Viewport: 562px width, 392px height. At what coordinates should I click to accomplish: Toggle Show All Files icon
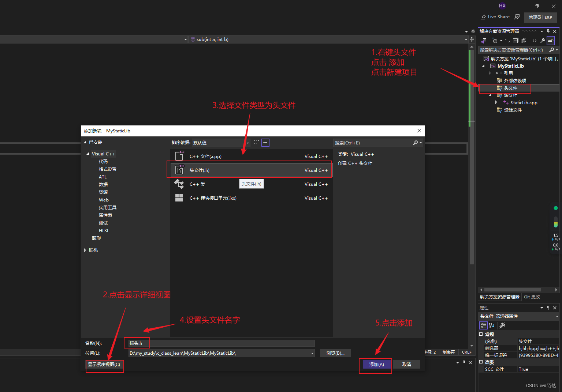point(524,41)
